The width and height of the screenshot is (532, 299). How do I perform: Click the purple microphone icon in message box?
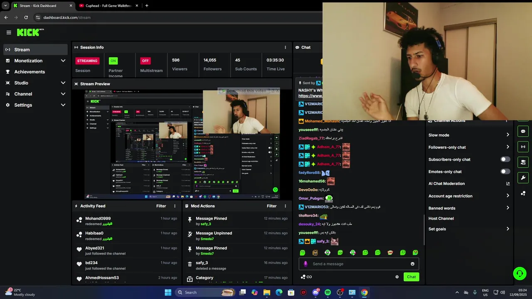(305, 264)
